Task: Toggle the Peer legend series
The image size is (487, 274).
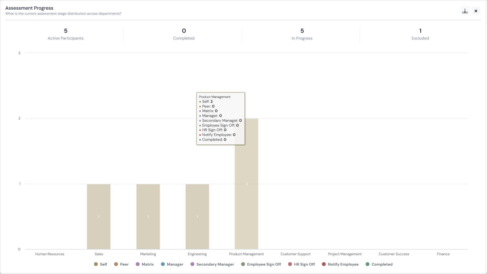Action: tap(121, 264)
